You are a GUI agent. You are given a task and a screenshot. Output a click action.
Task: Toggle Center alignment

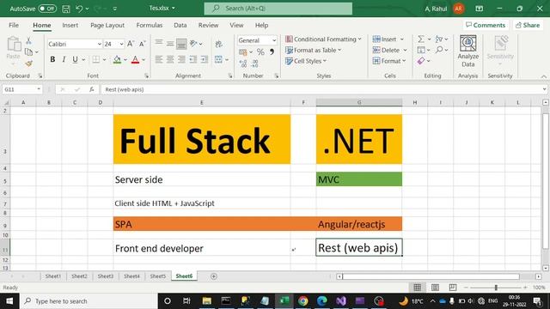[x=170, y=59]
